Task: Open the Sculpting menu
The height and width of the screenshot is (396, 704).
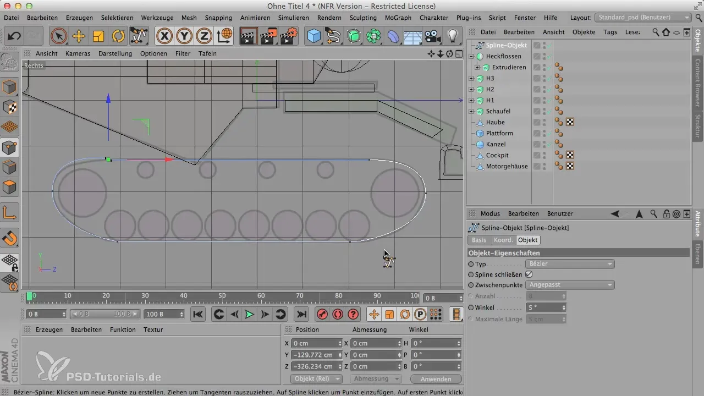Action: pos(363,18)
